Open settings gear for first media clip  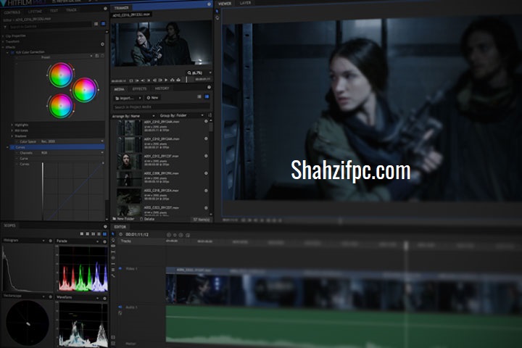206,122
